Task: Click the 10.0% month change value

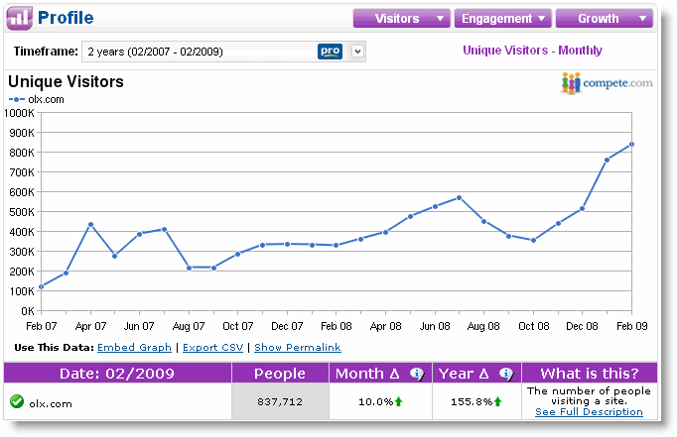Action: tap(375, 402)
